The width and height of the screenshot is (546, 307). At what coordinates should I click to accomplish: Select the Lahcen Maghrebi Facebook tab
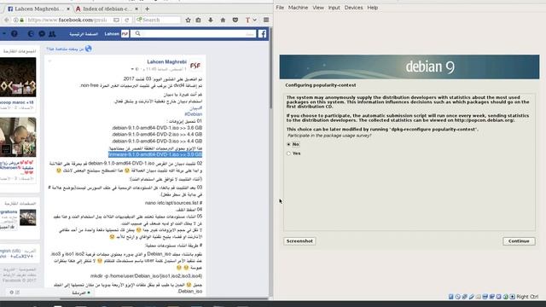[x=38, y=9]
